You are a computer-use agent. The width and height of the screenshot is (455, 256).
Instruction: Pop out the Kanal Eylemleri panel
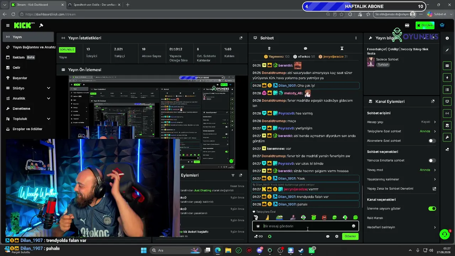coord(433,101)
